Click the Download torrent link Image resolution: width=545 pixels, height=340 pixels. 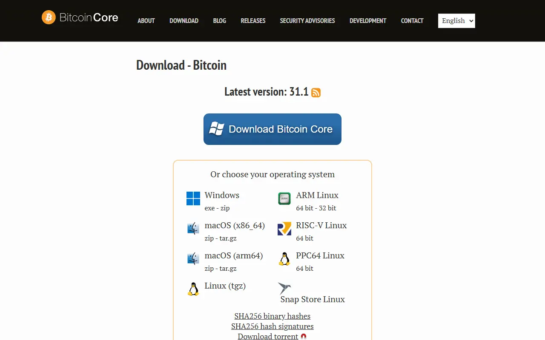tap(268, 336)
